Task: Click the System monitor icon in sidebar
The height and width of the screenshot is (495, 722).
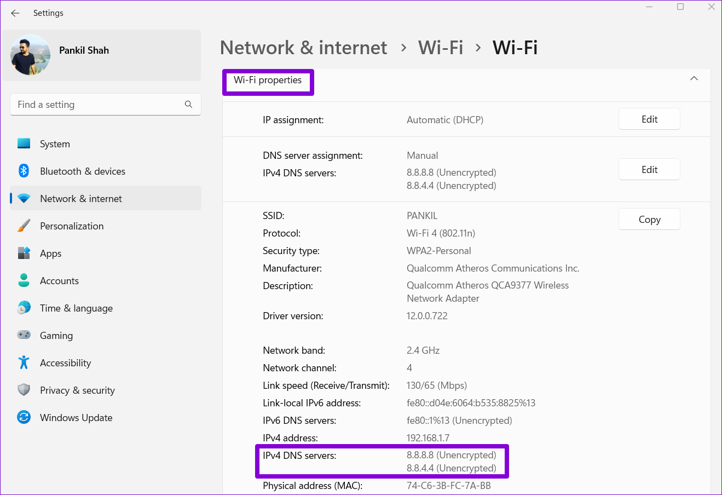Action: [24, 143]
